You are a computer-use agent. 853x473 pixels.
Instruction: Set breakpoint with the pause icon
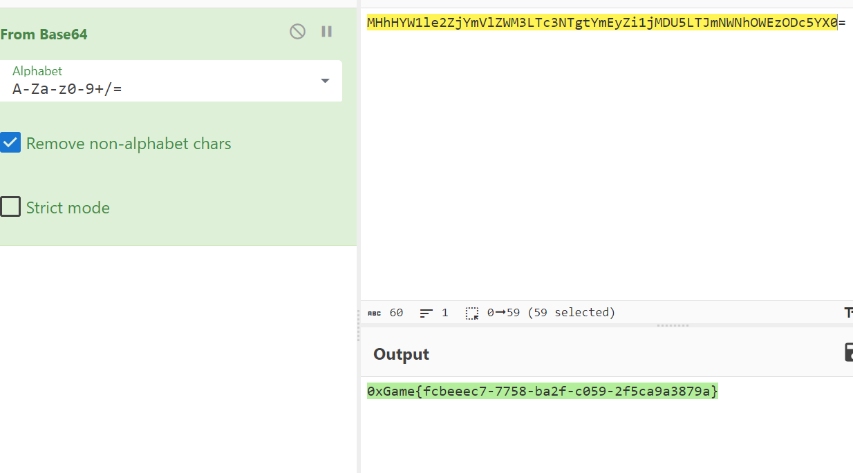coord(327,32)
